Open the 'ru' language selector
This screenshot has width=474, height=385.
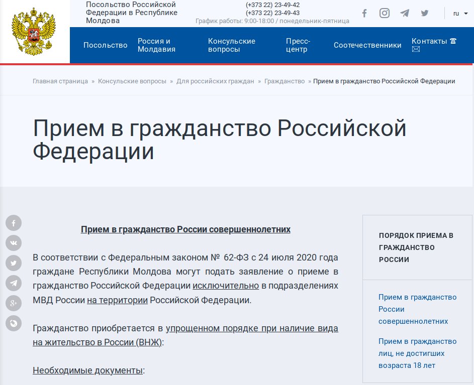458,13
